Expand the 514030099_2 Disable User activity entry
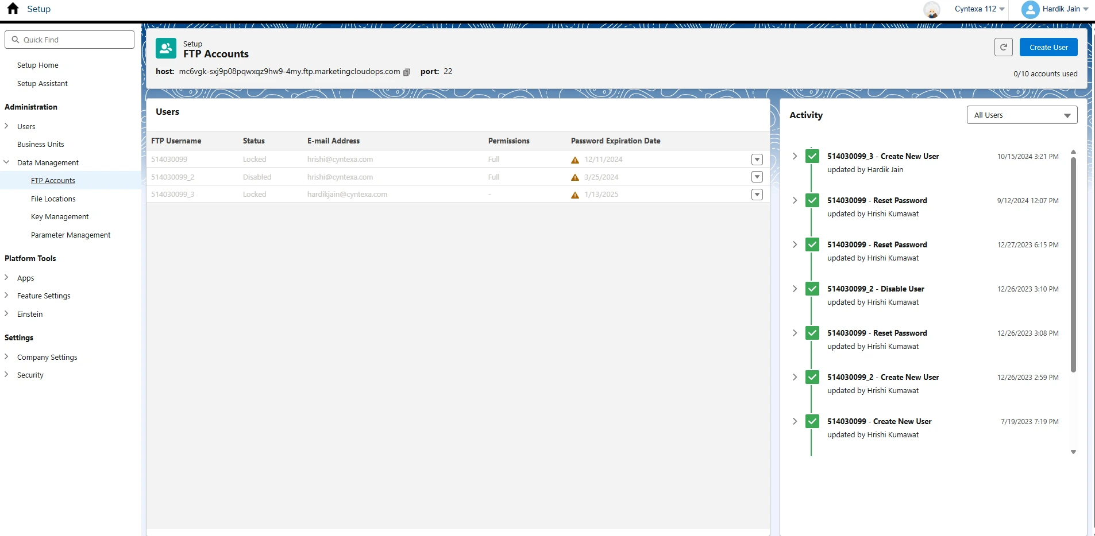1095x536 pixels. tap(795, 289)
